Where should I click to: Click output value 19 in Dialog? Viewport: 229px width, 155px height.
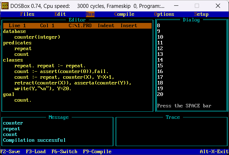coord(160,89)
